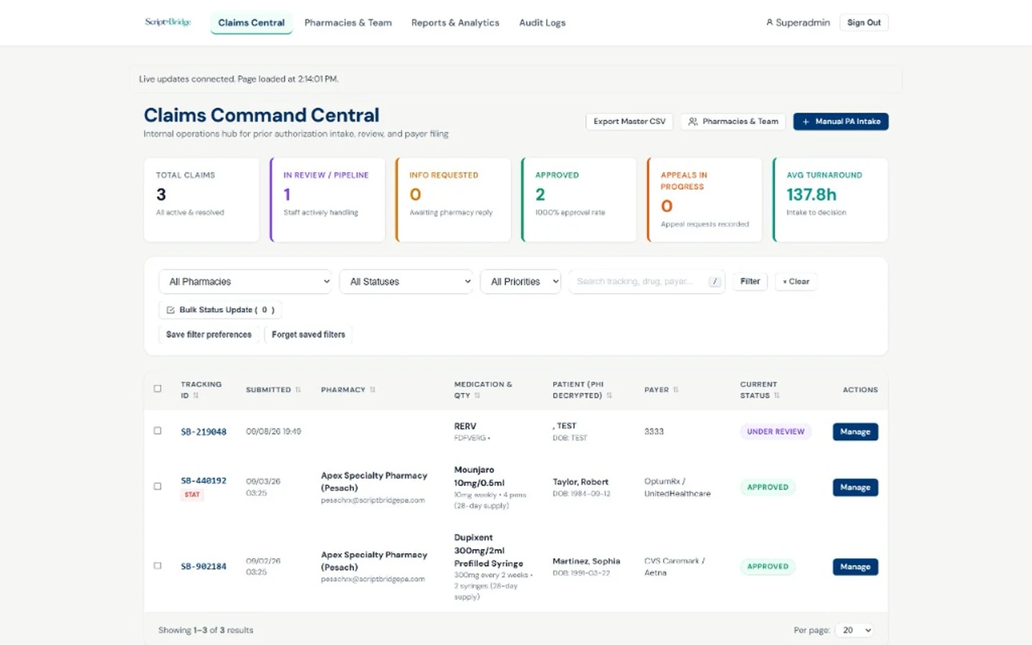The height and width of the screenshot is (645, 1032).
Task: Sort by Medication & Qty arrows
Action: (477, 396)
